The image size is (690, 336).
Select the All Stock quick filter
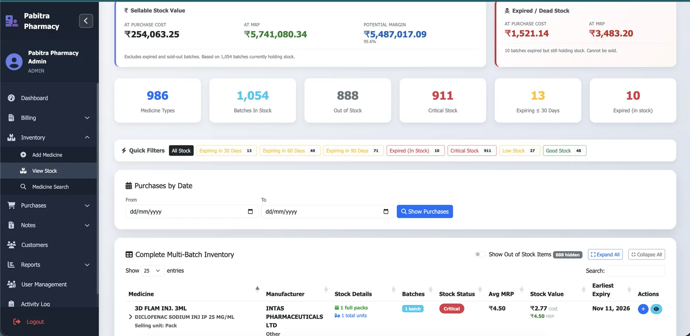click(181, 151)
